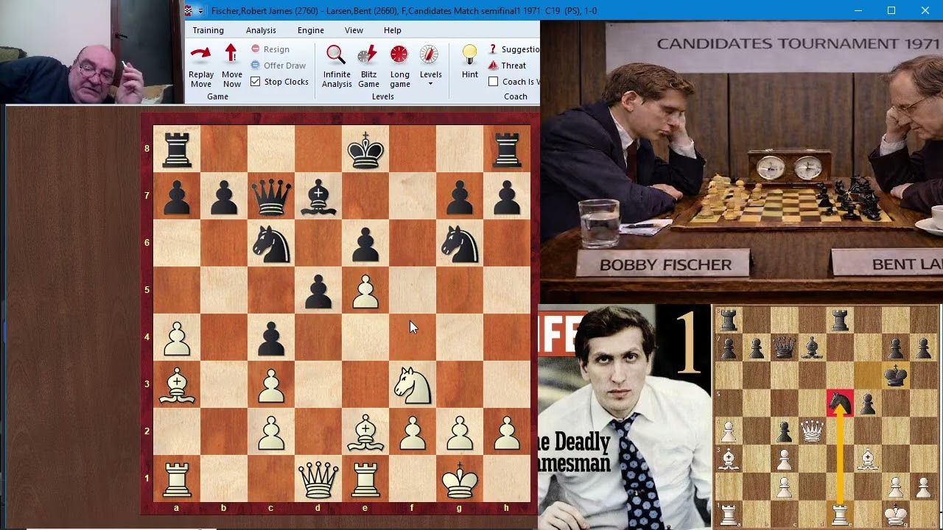The image size is (943, 530).
Task: Click the white queen on small board
Action: [x=812, y=431]
